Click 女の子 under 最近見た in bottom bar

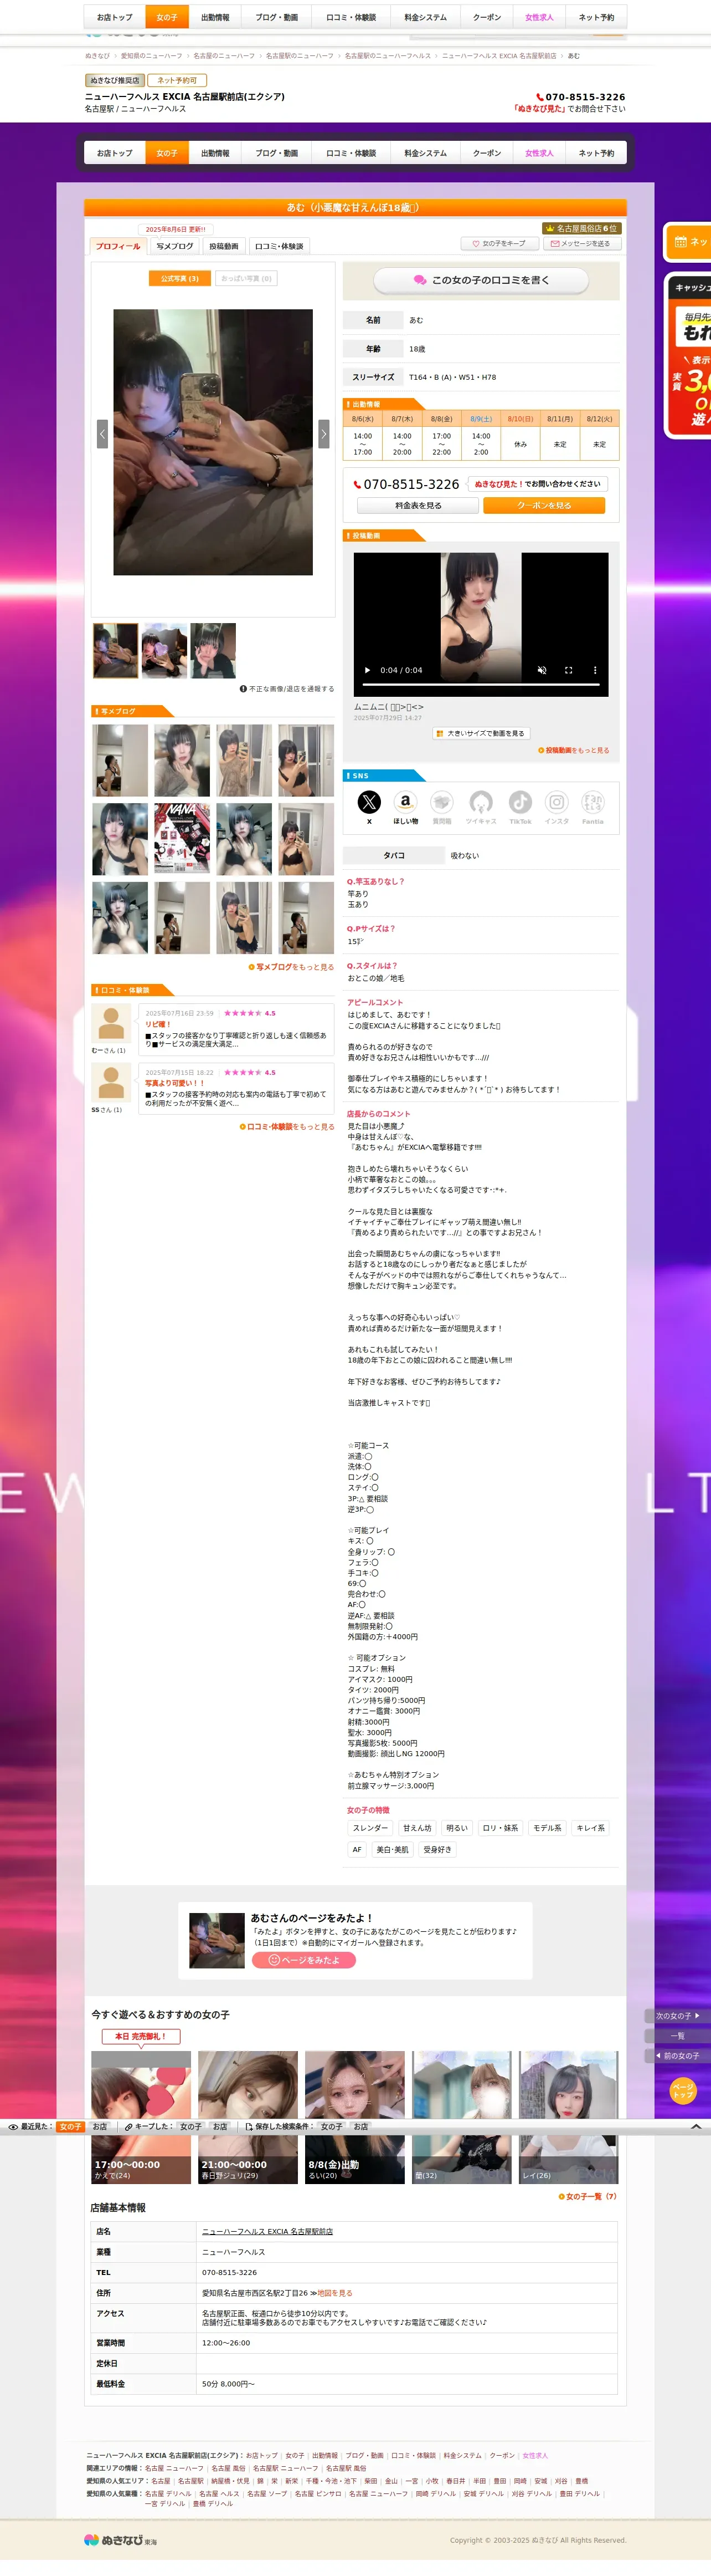70,2126
